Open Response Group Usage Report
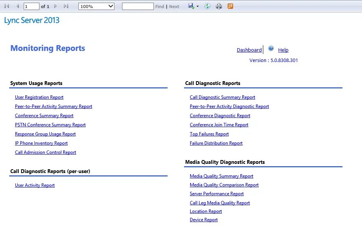 [x=45, y=134]
